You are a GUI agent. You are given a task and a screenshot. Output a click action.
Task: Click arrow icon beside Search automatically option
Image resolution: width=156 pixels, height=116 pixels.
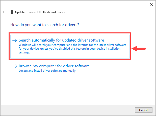(x=15, y=40)
